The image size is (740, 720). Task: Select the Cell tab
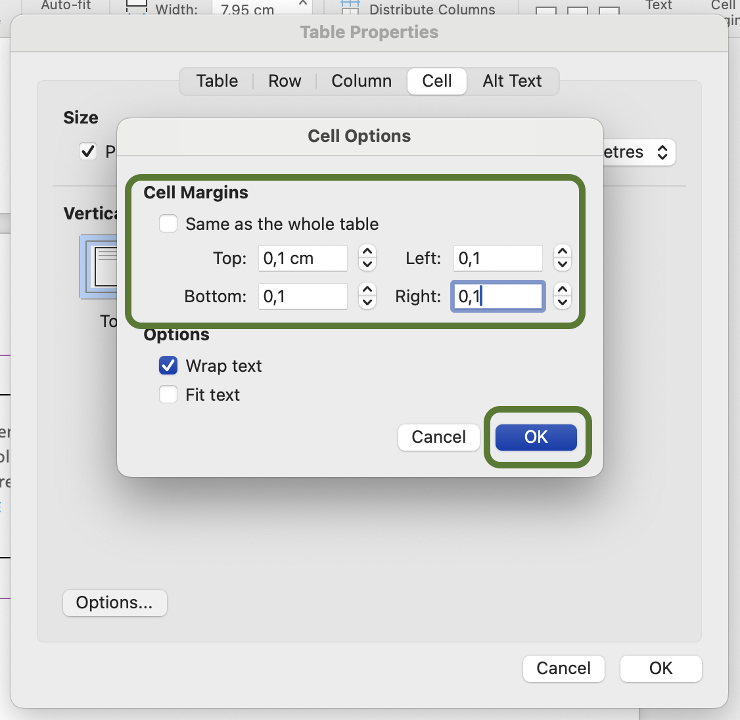pyautogui.click(x=437, y=81)
